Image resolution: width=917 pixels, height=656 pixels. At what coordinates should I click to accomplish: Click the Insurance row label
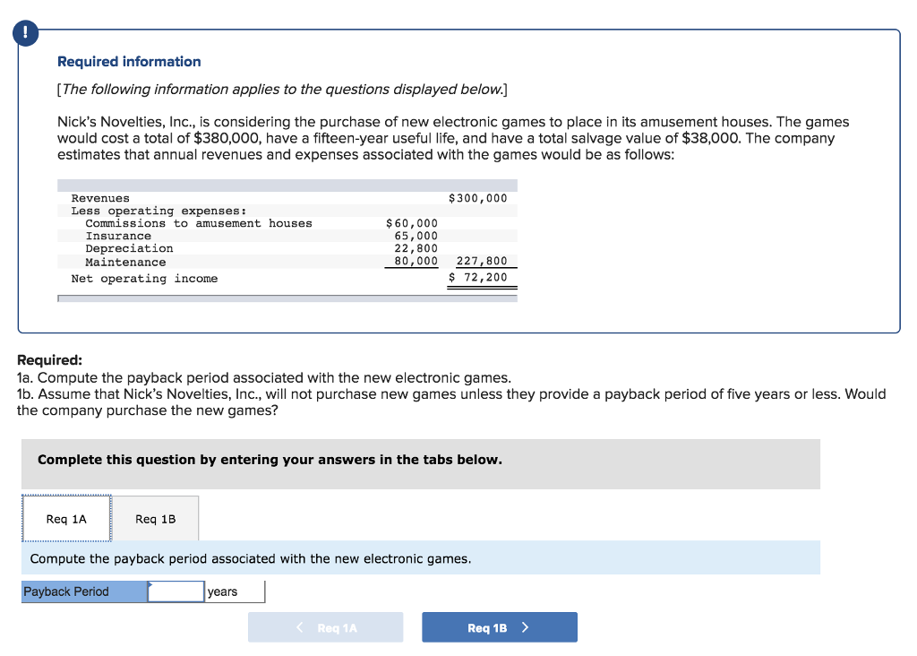[118, 236]
